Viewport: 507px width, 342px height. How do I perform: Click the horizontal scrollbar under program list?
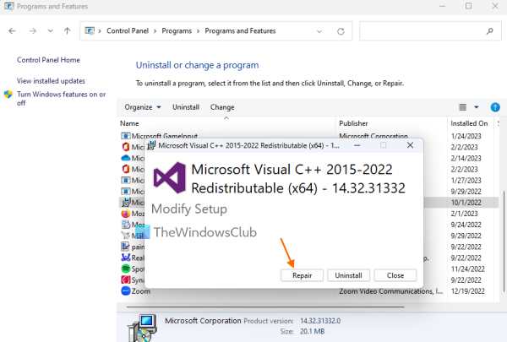pos(265,307)
